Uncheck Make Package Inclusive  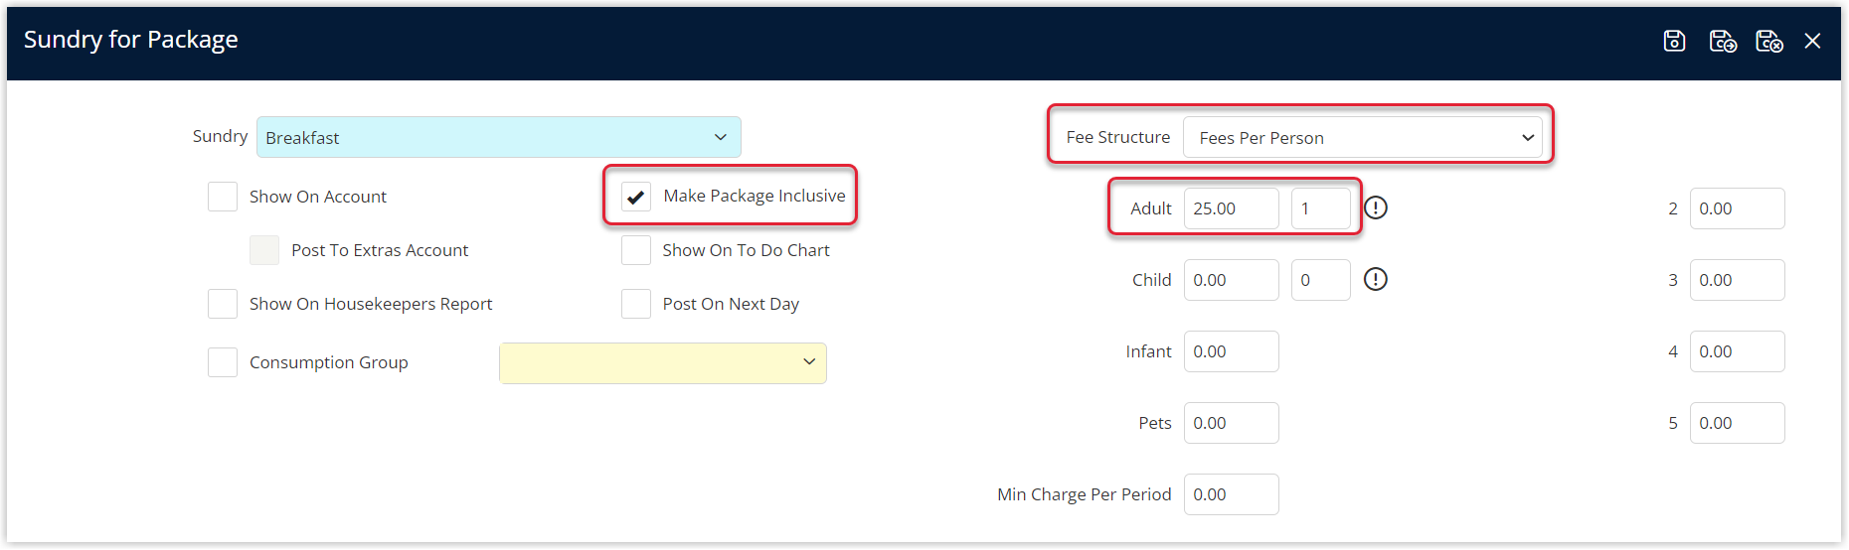click(x=636, y=197)
